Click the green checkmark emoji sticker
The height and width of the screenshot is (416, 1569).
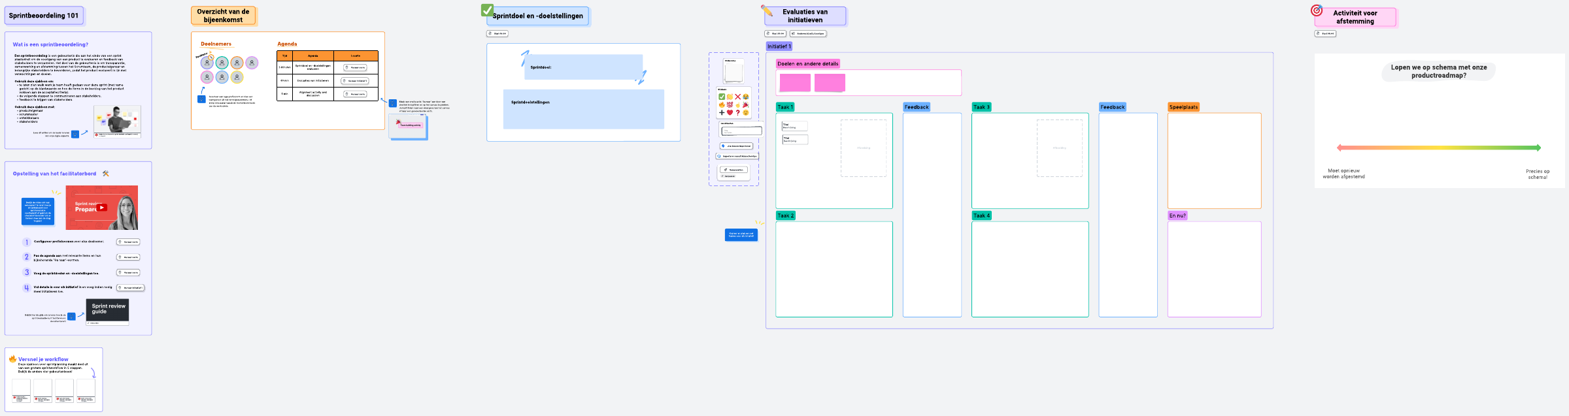click(x=722, y=97)
